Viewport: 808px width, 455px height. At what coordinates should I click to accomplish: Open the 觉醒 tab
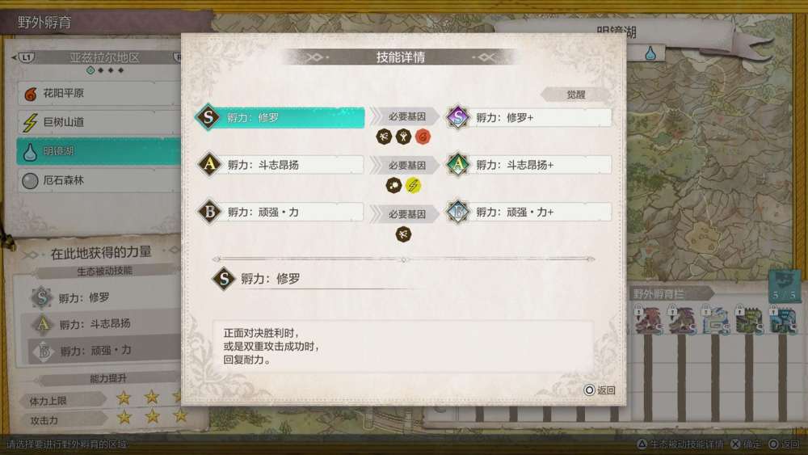tap(575, 95)
